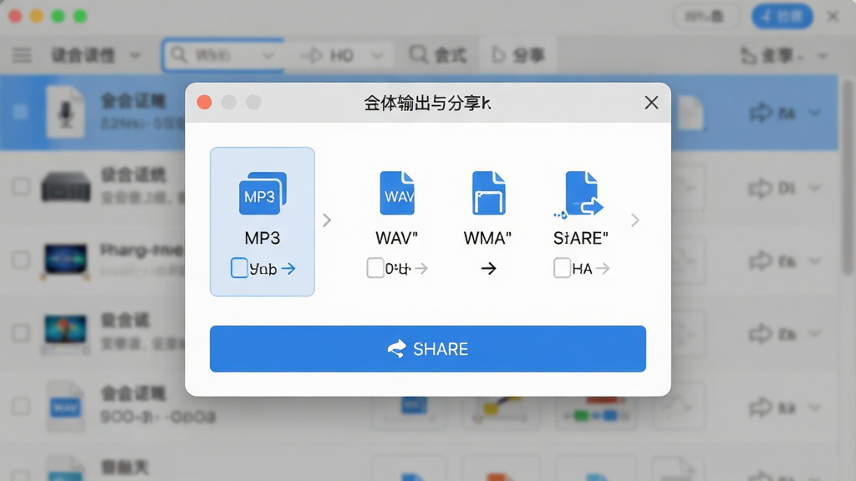
Task: Choose the WAV file icon
Action: tap(397, 193)
